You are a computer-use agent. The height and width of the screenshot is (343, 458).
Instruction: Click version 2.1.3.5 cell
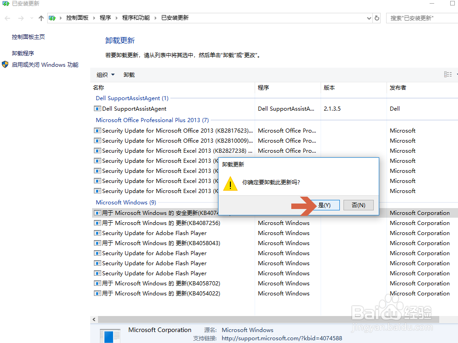pos(332,109)
